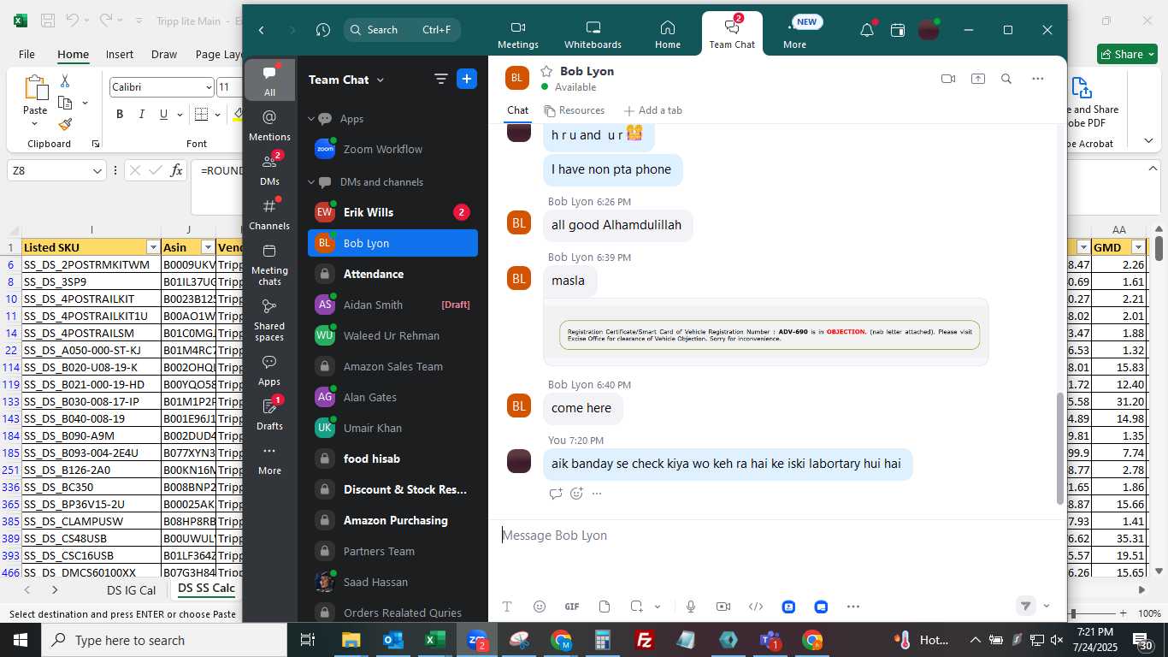Click chat message scrollbar
Viewport: 1168px width, 657px height.
pyautogui.click(x=1061, y=448)
